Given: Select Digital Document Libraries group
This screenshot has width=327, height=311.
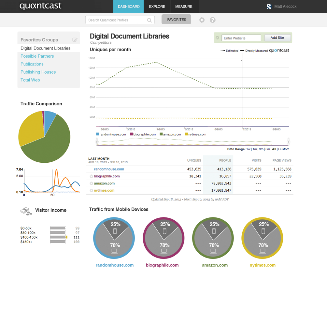Looking at the screenshot, I should point(46,48).
